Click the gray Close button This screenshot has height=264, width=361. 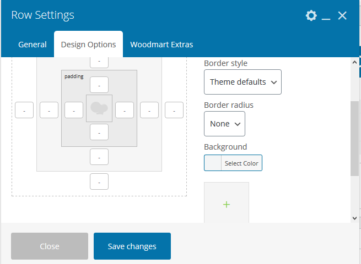pos(50,246)
